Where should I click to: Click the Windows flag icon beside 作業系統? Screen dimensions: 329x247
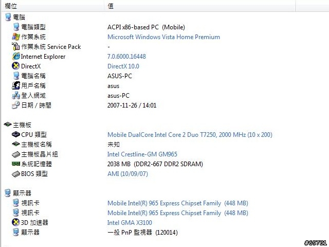16,37
